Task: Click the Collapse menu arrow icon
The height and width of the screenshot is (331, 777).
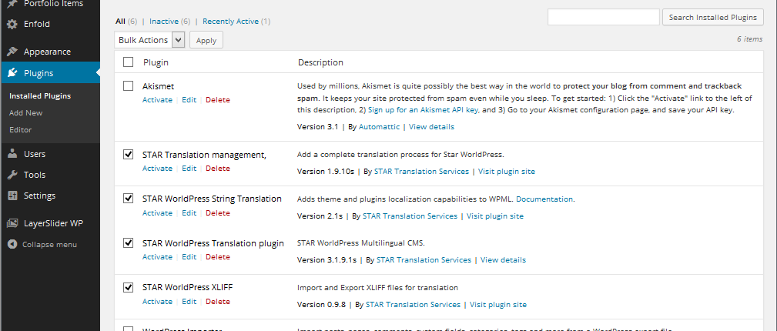Action: point(12,244)
